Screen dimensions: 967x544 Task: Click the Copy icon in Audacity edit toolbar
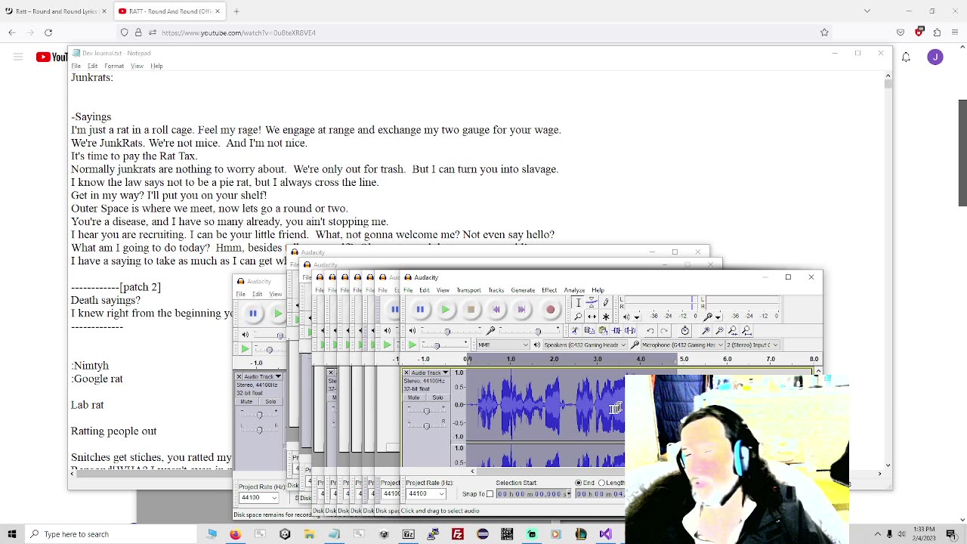589,330
